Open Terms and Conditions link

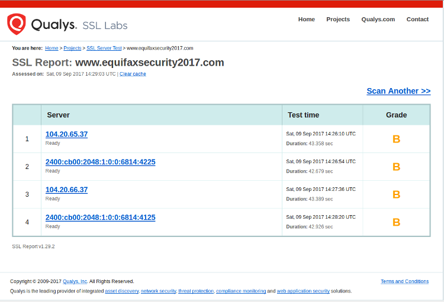tap(404, 281)
